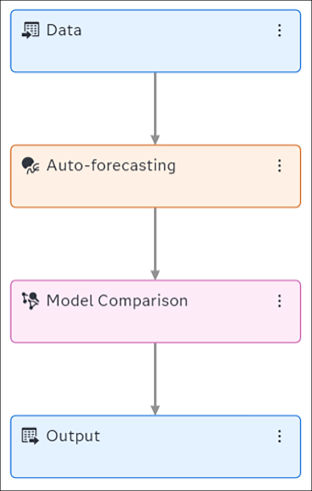
Task: Click the Data node table import icon
Action: coord(30,30)
